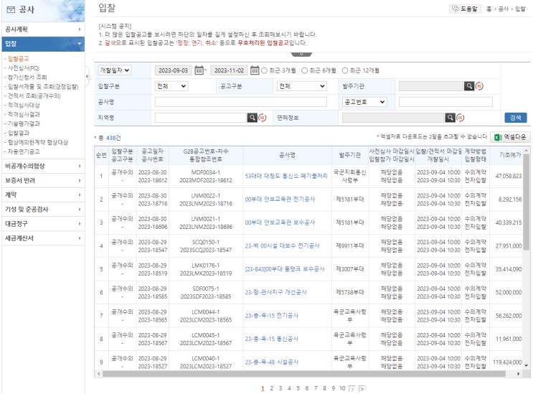Jump to last page in pagination
The height and width of the screenshot is (394, 533).
click(x=362, y=388)
